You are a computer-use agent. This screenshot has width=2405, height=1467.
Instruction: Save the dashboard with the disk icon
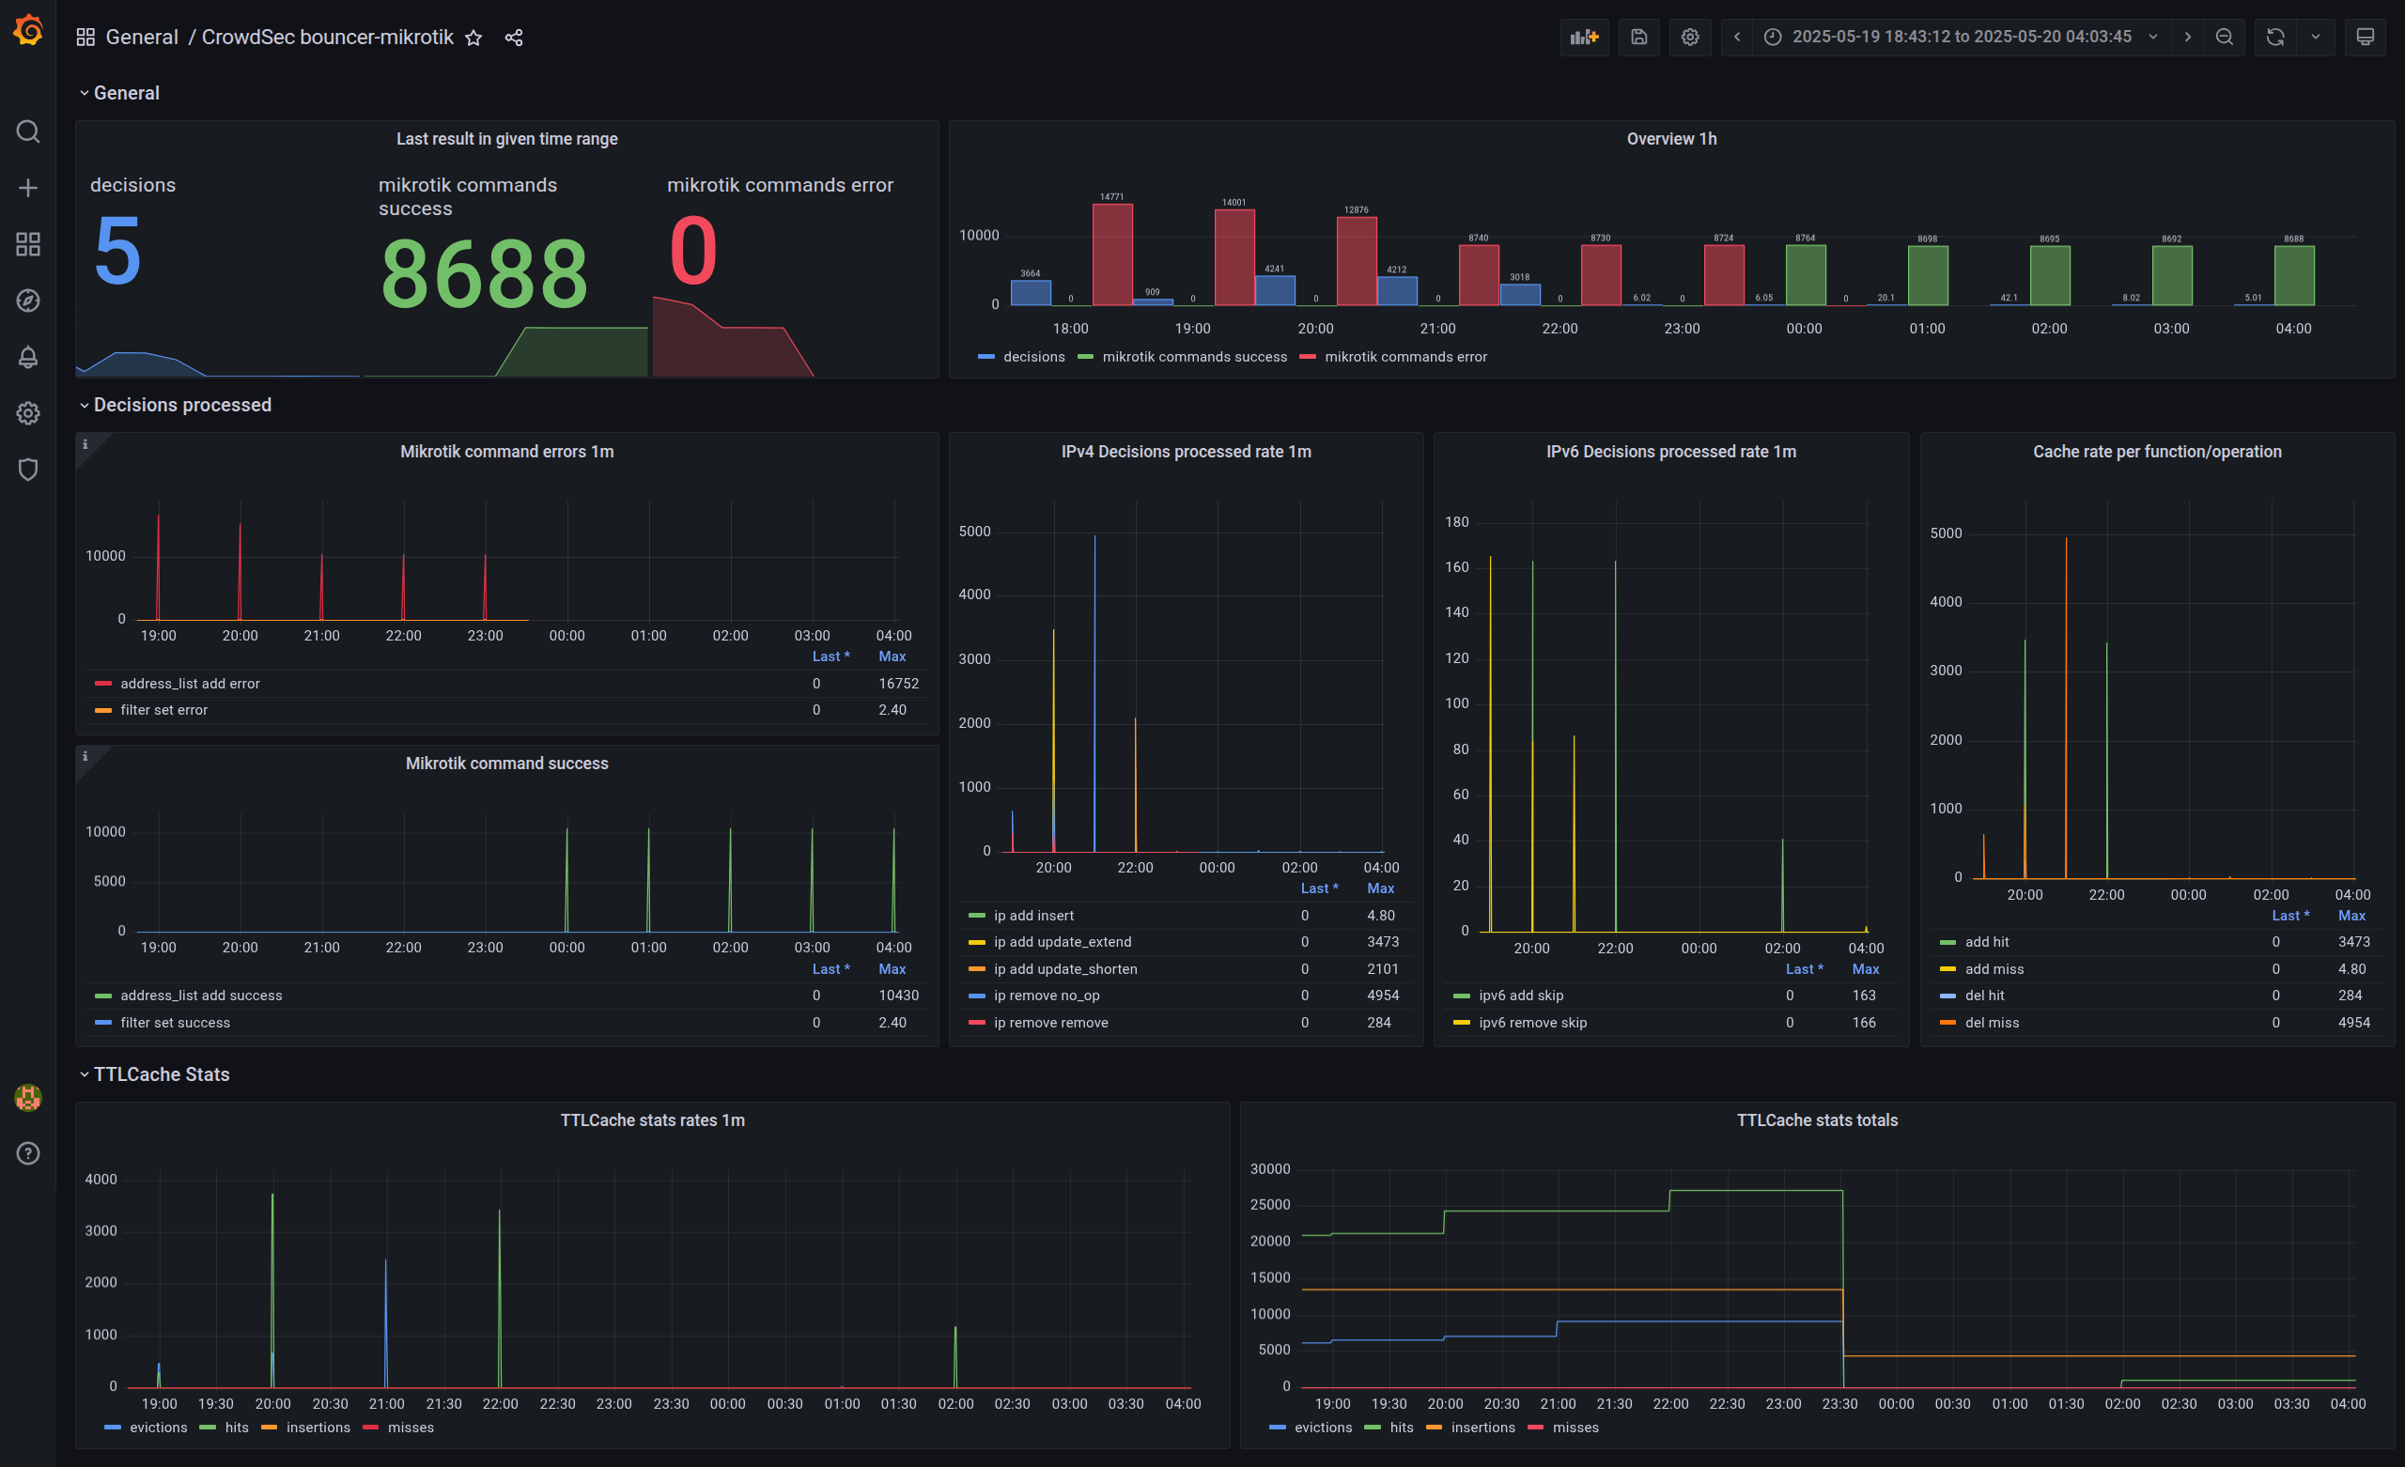[x=1638, y=37]
